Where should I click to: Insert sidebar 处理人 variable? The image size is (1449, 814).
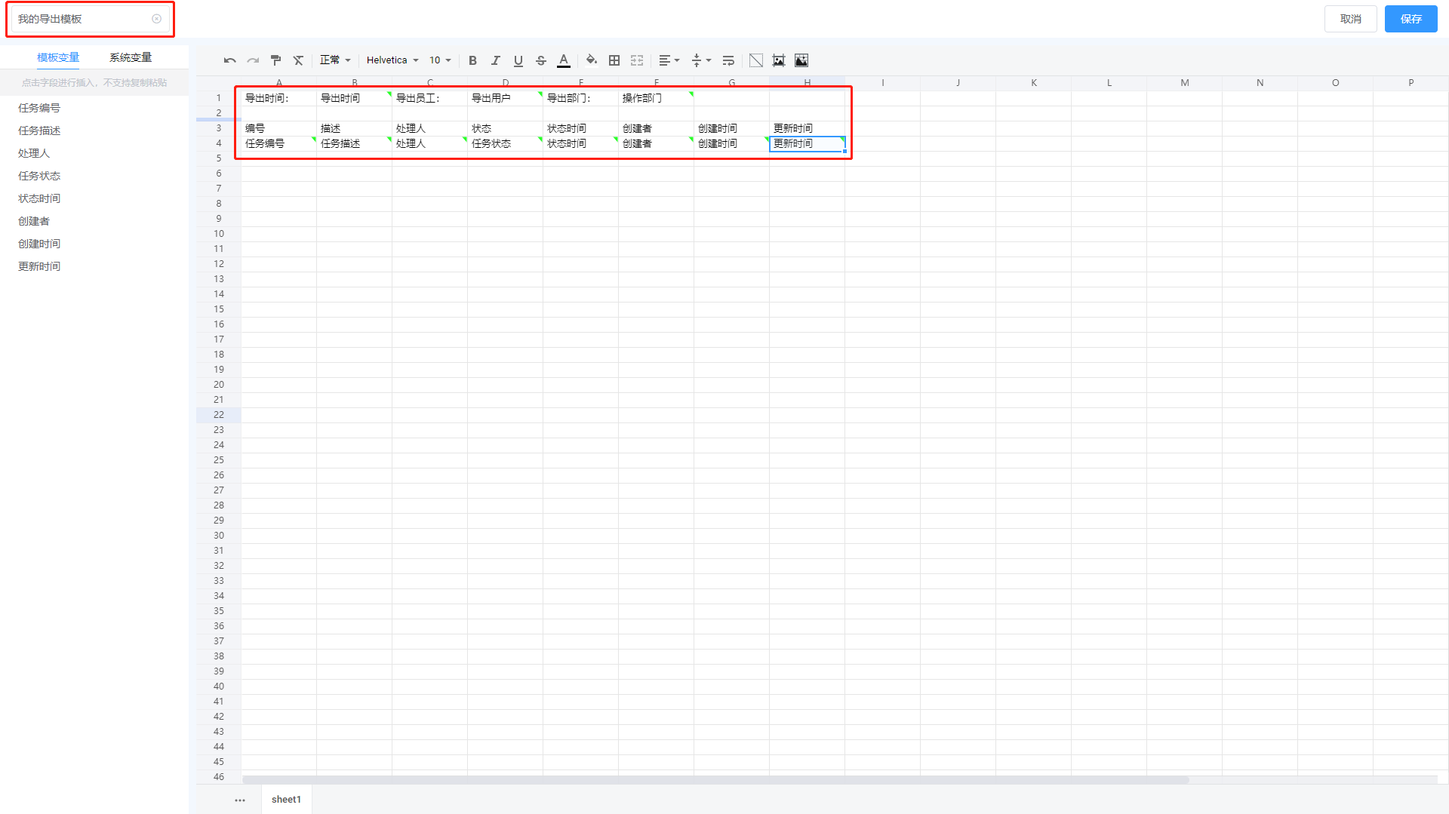(x=34, y=153)
